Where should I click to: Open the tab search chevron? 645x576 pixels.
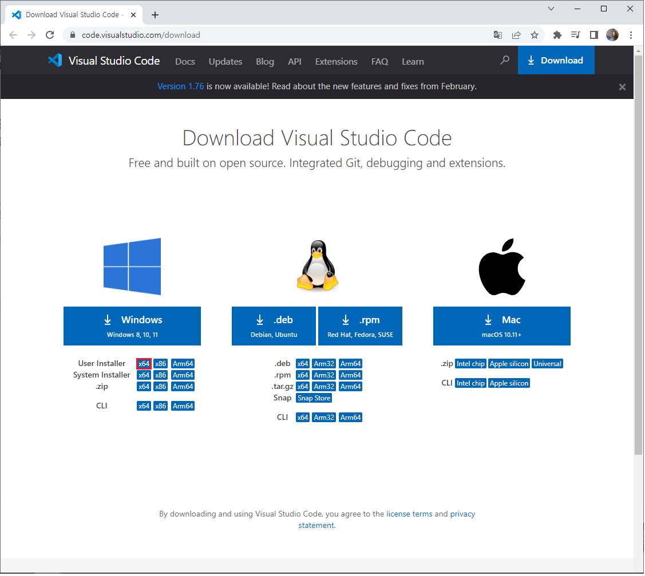coord(551,9)
